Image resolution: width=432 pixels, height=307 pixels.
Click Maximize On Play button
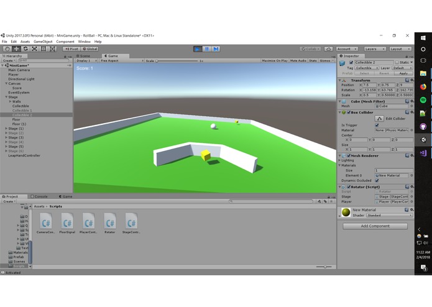click(x=275, y=60)
